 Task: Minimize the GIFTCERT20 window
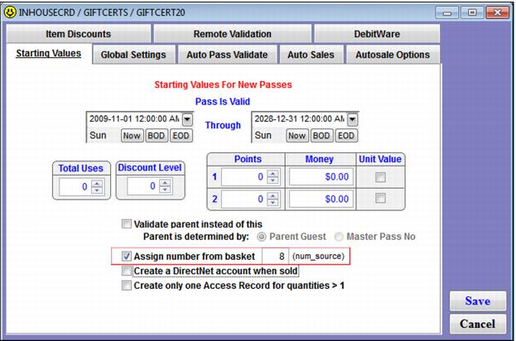pyautogui.click(x=447, y=12)
